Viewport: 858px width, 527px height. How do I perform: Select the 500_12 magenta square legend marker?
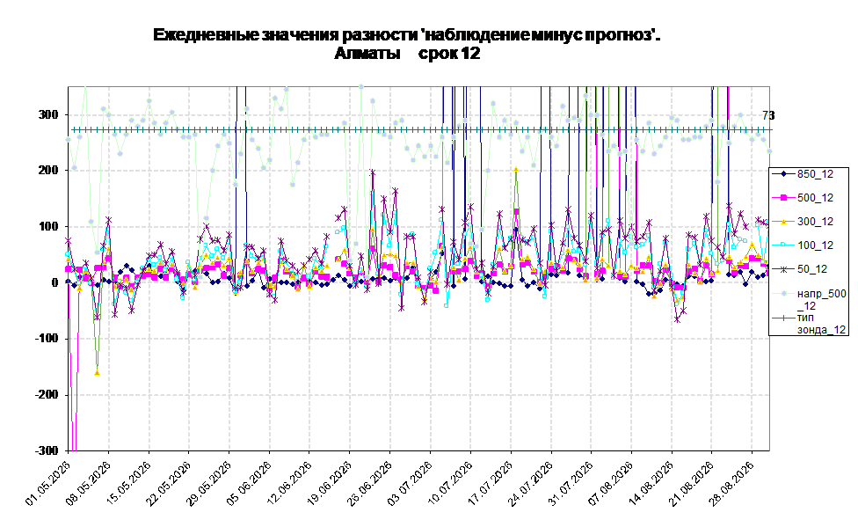[x=783, y=198]
